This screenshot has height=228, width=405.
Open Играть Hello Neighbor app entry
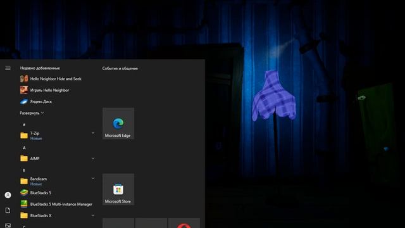[45, 90]
